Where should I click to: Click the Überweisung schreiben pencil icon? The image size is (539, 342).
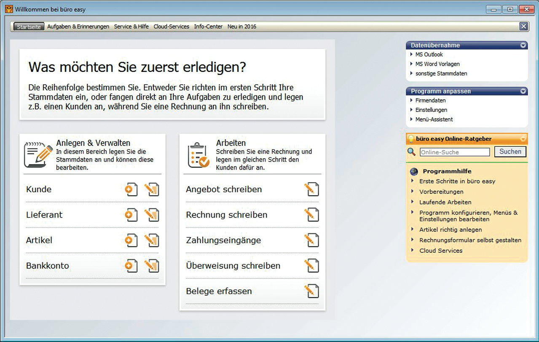[x=311, y=266]
